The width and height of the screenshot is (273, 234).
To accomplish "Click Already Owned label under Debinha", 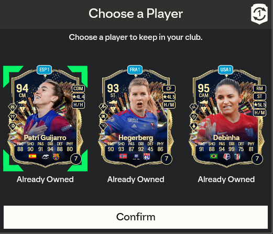I will coord(226,179).
